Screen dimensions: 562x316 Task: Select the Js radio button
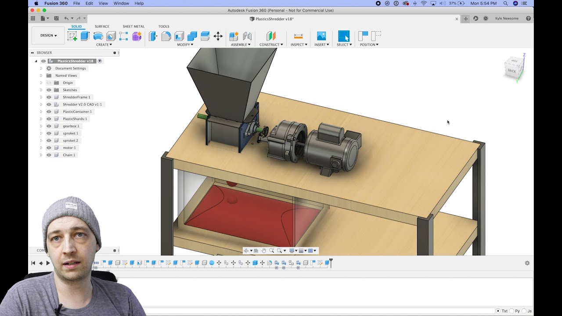tap(525, 311)
